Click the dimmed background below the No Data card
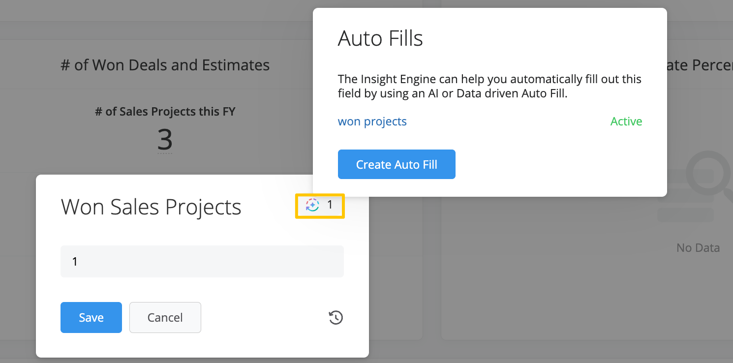 [x=585, y=352]
